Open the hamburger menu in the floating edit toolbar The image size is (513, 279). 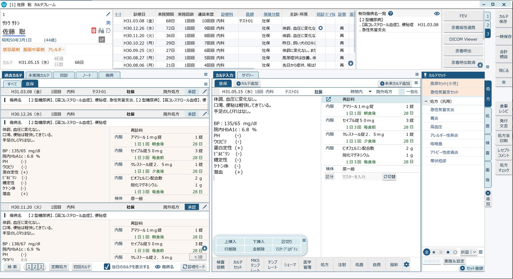point(304,240)
